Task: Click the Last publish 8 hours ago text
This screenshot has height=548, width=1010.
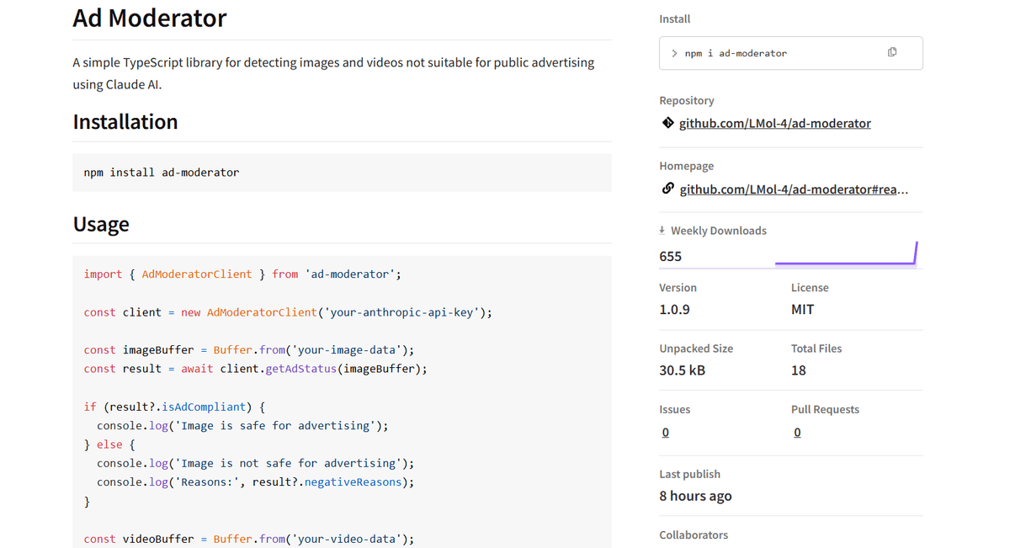Action: 695,496
